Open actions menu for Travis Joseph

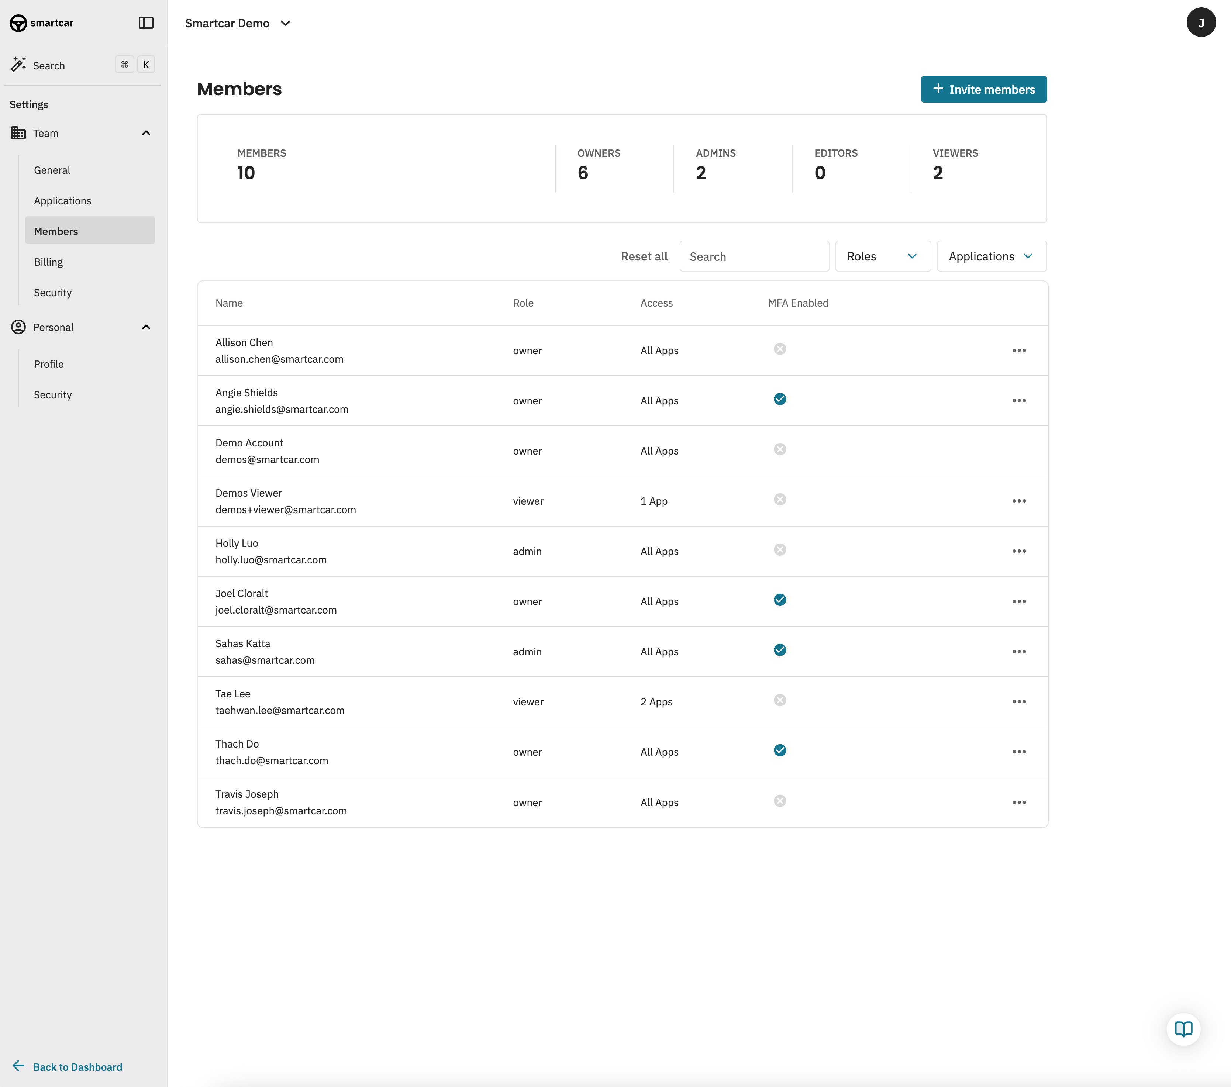point(1019,802)
